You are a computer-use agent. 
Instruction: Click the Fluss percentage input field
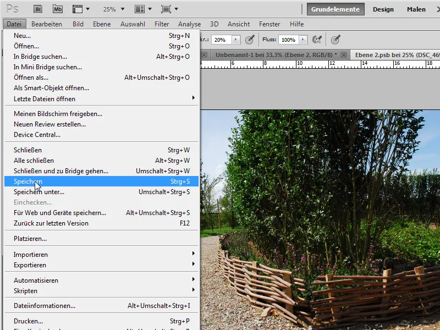coord(289,40)
